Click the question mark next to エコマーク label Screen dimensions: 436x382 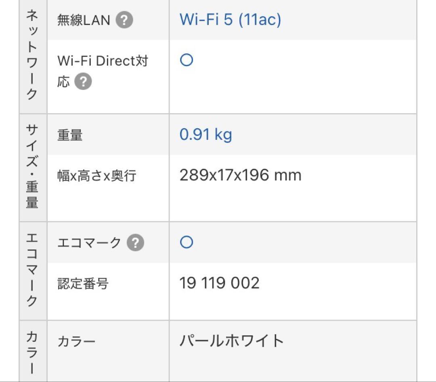click(x=135, y=243)
